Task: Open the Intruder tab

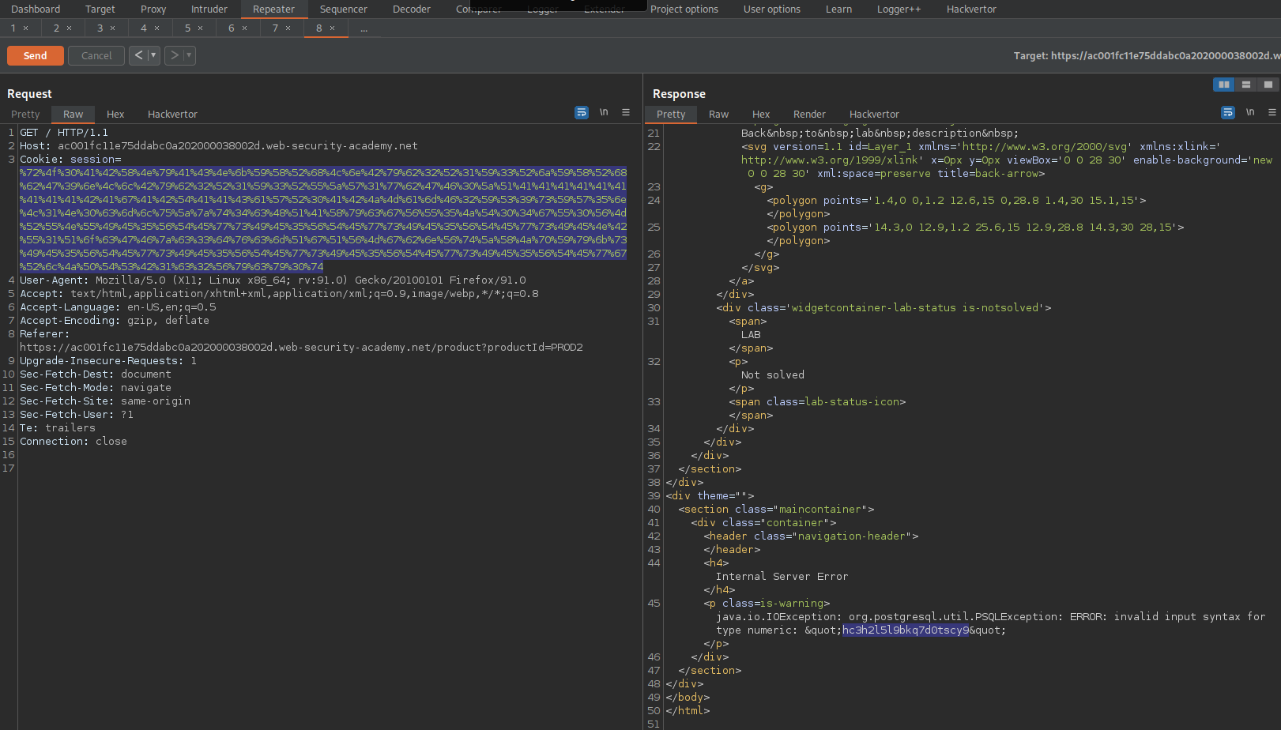Action: pyautogui.click(x=209, y=9)
